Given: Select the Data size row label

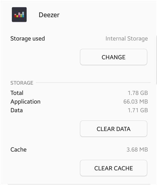Looking at the screenshot, I should [x=17, y=110].
